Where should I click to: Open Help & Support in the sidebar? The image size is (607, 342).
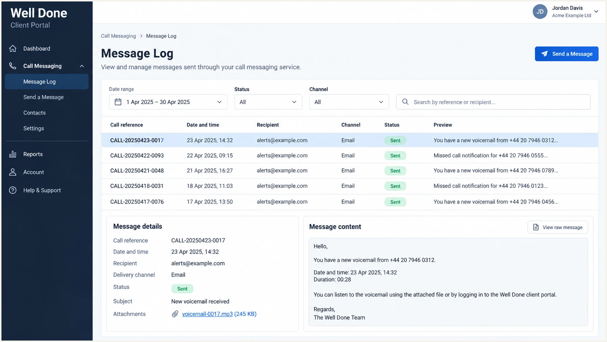coord(42,190)
